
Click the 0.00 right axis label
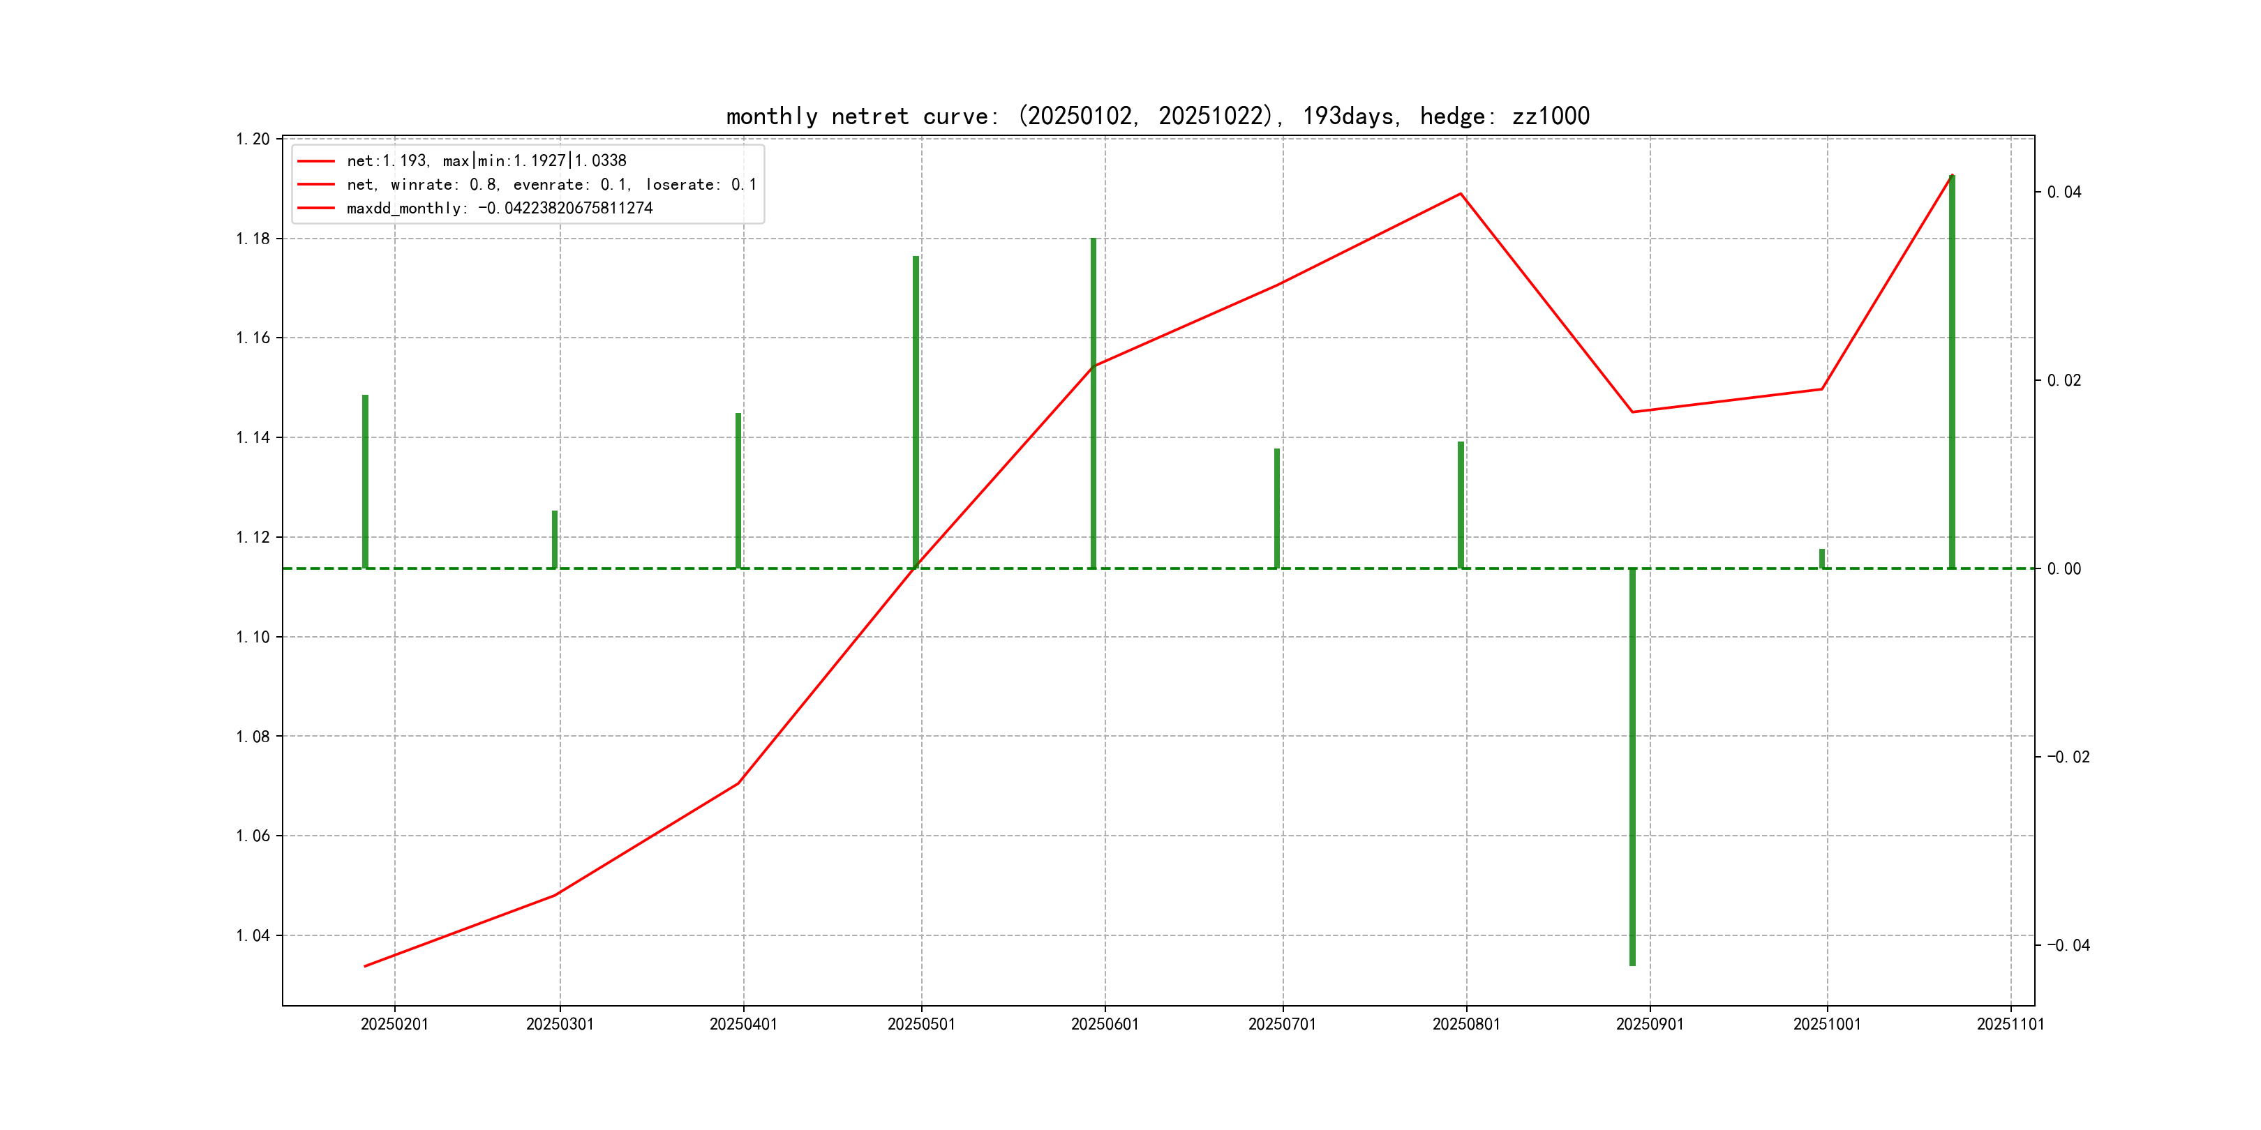point(2064,568)
